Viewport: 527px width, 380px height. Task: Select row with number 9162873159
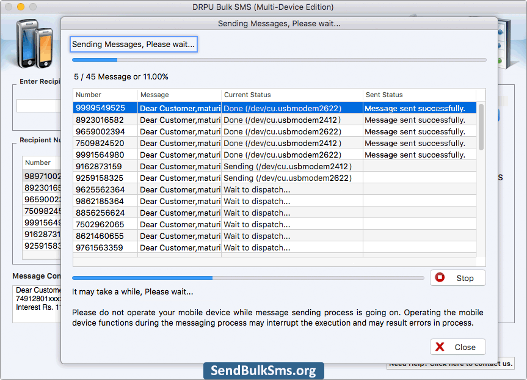tap(275, 166)
